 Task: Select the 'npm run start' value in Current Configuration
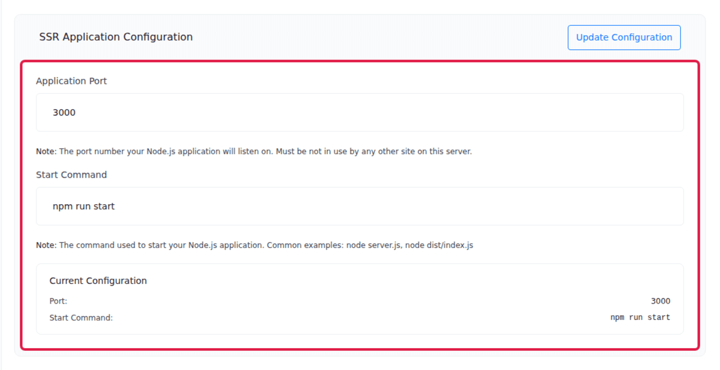tap(640, 318)
